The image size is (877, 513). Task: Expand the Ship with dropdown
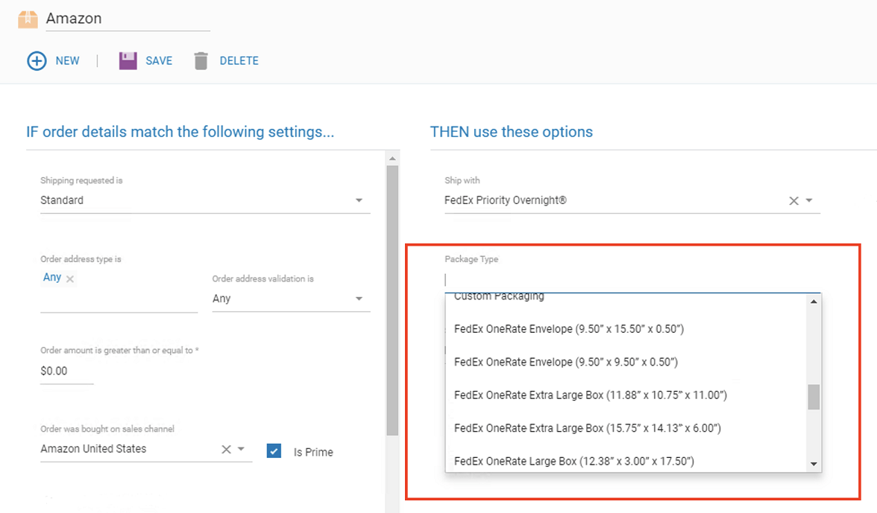tap(809, 200)
